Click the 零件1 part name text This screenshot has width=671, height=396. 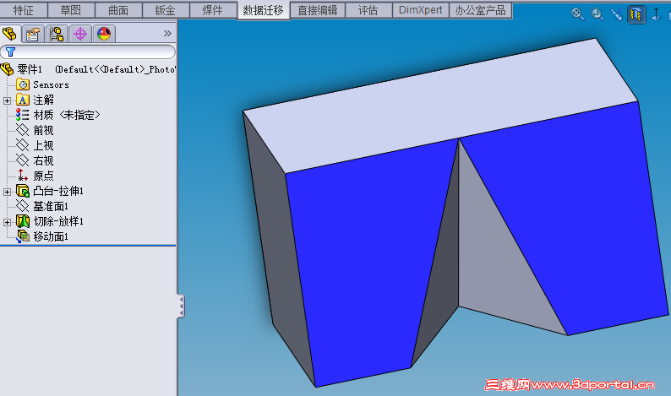tap(30, 69)
